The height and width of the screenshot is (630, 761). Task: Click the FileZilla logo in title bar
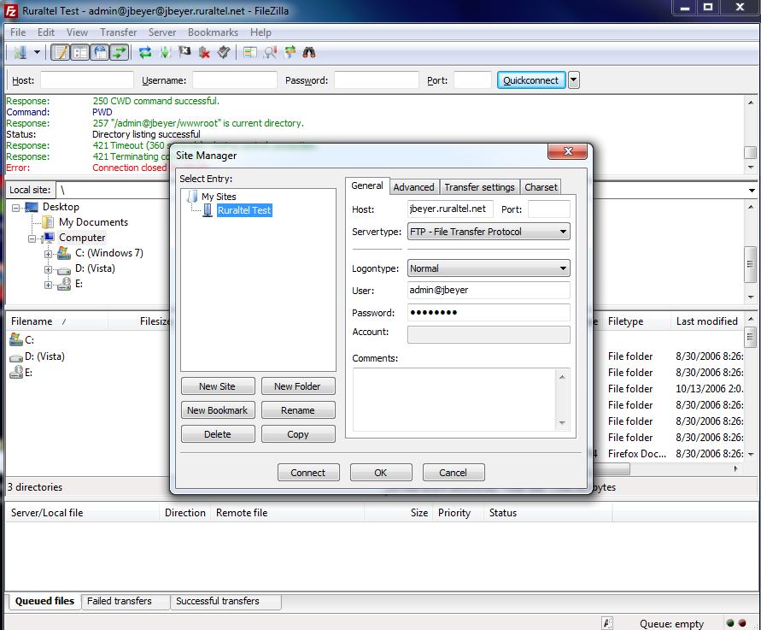11,11
